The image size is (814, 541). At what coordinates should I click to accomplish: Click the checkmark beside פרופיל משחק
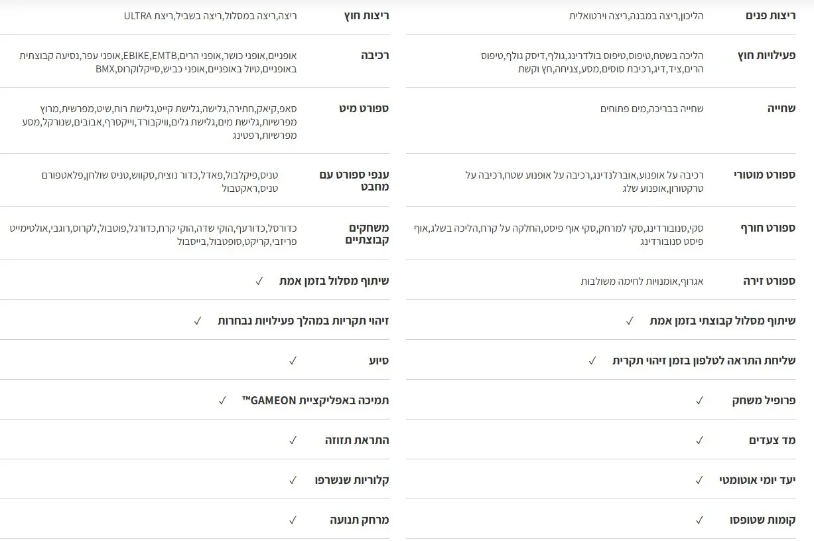[699, 400]
